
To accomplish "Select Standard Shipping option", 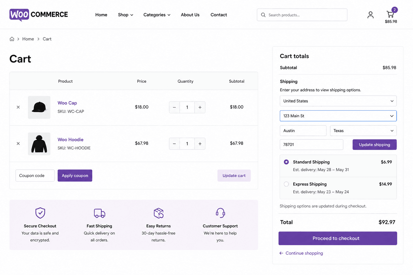I will click(286, 162).
